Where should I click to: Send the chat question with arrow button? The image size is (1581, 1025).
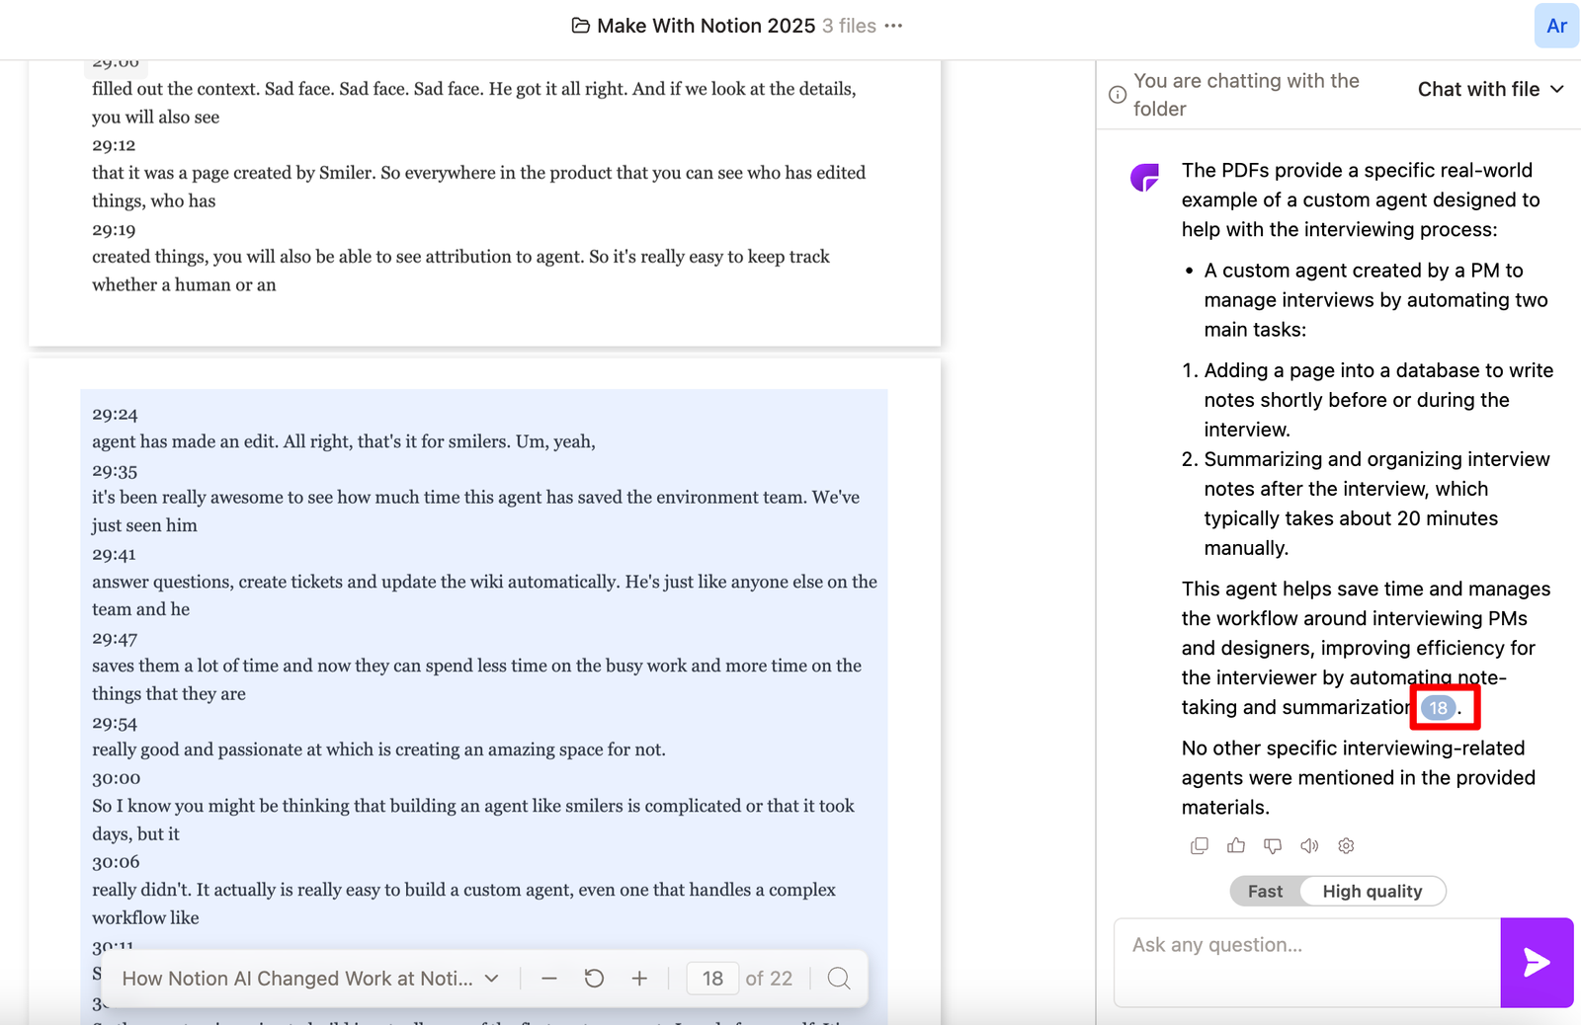point(1536,963)
